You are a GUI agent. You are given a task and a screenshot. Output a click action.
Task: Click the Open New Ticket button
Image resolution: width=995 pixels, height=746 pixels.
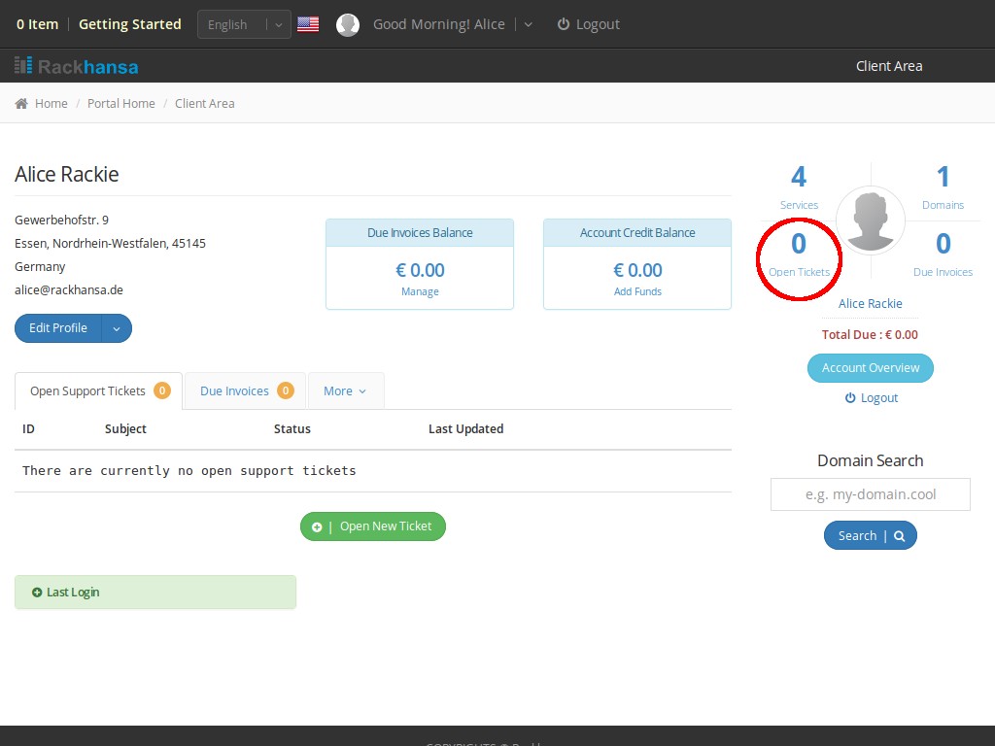click(x=373, y=526)
